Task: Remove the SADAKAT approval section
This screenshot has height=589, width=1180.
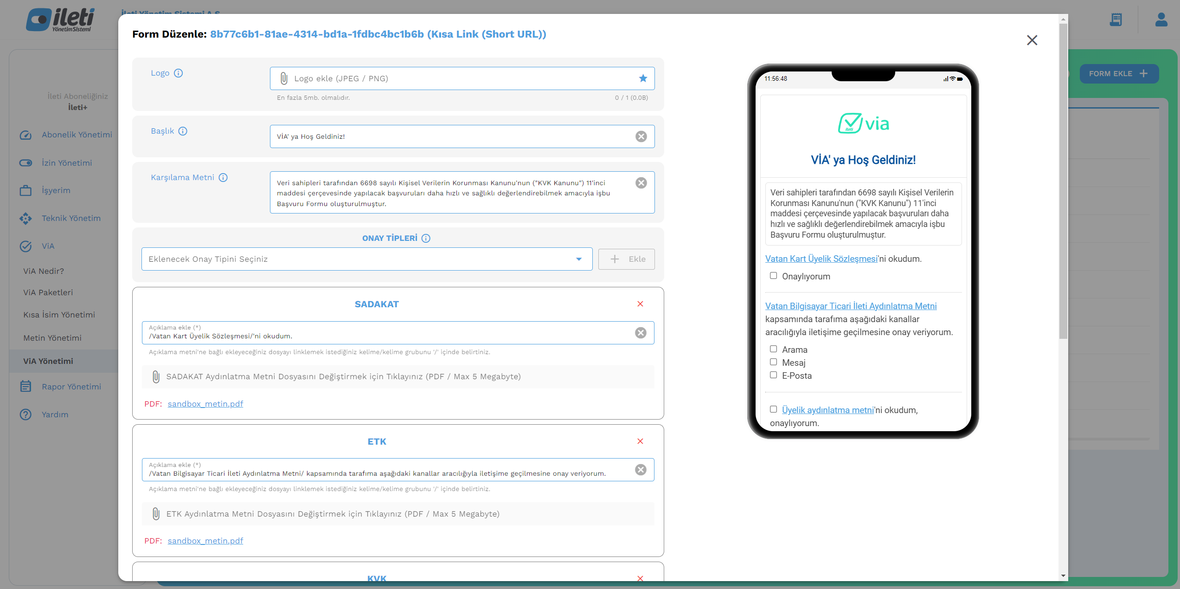Action: coord(640,304)
